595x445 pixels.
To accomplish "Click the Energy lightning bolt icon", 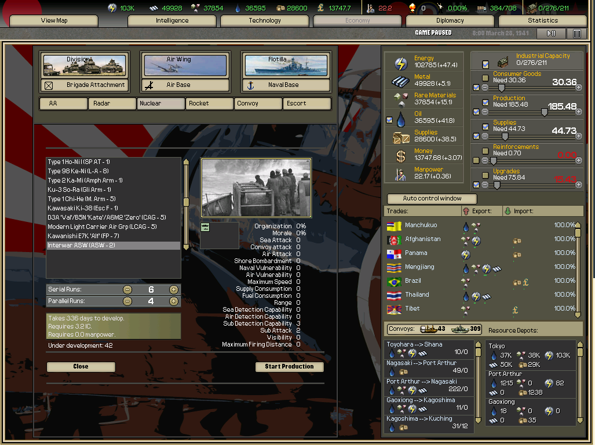I will [x=401, y=63].
